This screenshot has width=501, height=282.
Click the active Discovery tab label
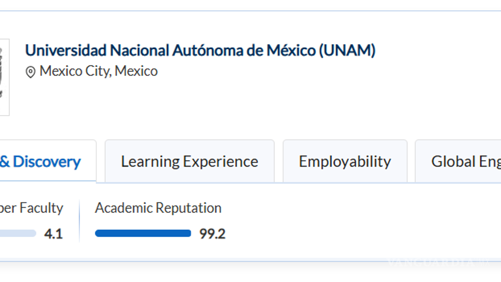click(40, 161)
